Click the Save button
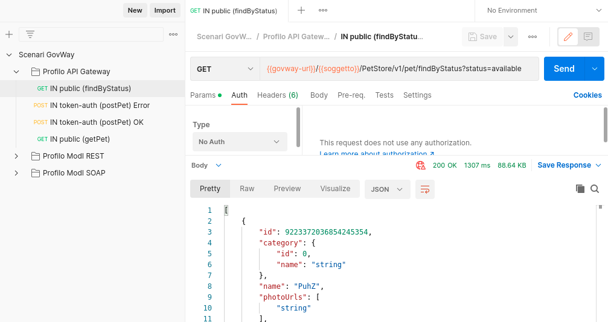This screenshot has width=608, height=322. (483, 37)
